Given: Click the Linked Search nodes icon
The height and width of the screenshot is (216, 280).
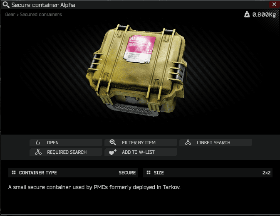Looking at the screenshot, I should point(188,142).
